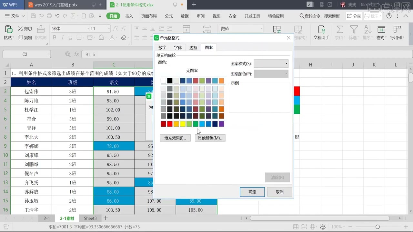This screenshot has width=413, height=232.
Task: Click the search commands 查找命令 box
Action: click(320, 16)
